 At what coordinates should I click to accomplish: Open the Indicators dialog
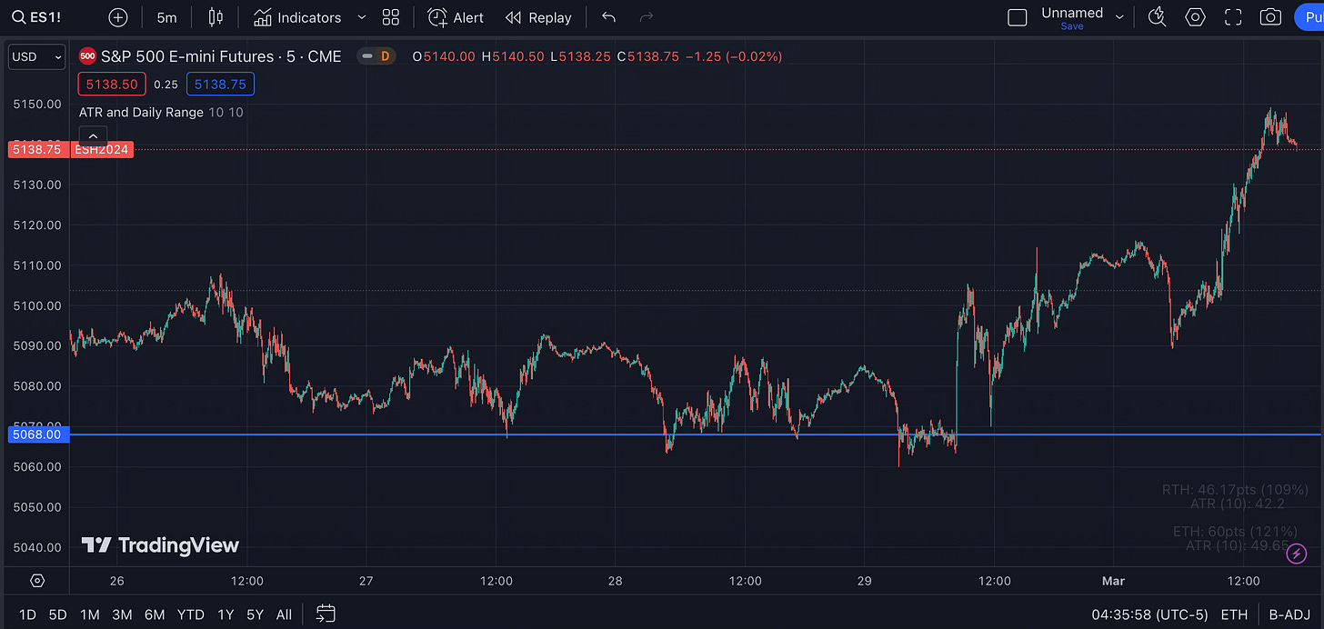pos(297,17)
